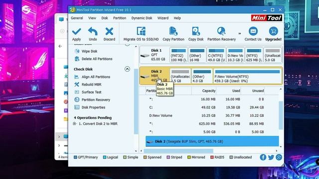Select Disk 1 unallocated 5.0 GB block
319x179 pixels.
tap(273, 55)
